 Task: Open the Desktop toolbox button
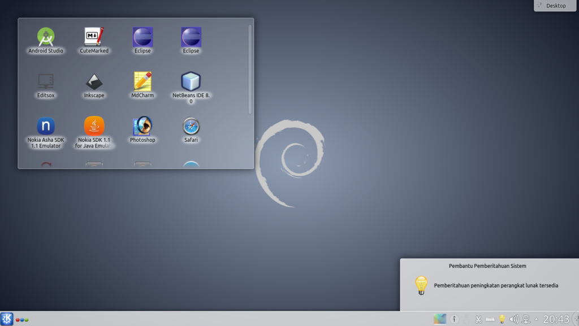(x=555, y=6)
